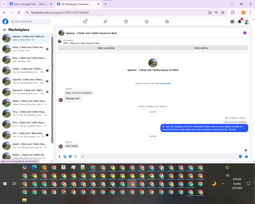
Task: Open Kelly conversation in the list
Action: point(25,60)
